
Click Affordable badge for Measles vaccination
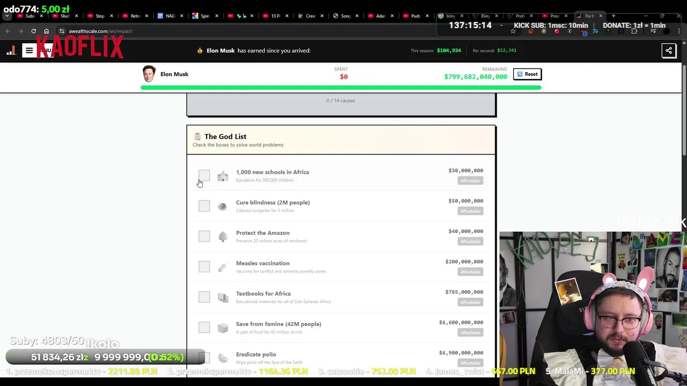470,272
